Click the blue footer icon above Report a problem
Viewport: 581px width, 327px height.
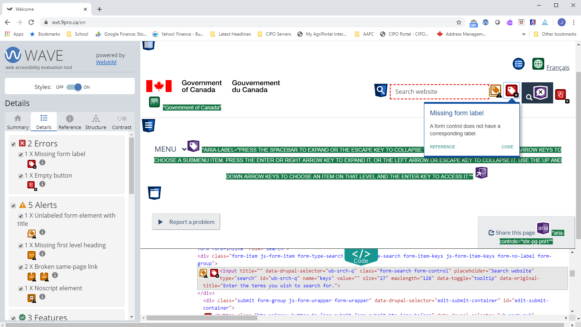[x=154, y=193]
